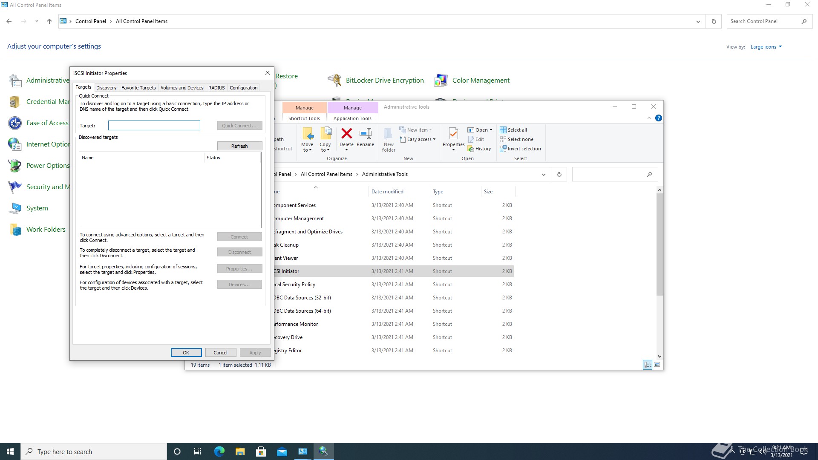Open the Windows Start menu
818x460 pixels.
pos(10,451)
